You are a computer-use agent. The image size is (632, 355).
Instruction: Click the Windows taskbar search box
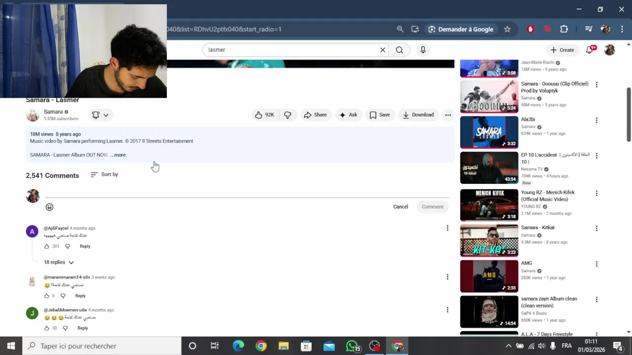[102, 346]
